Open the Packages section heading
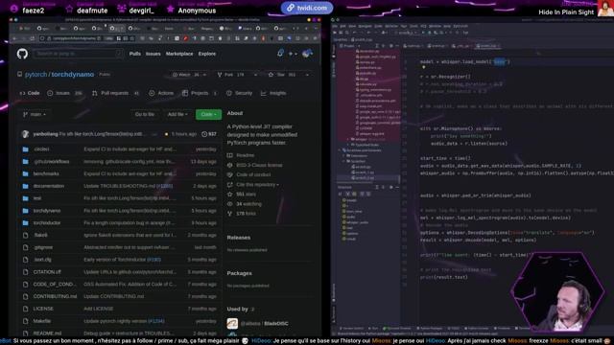614x345 pixels. point(239,273)
